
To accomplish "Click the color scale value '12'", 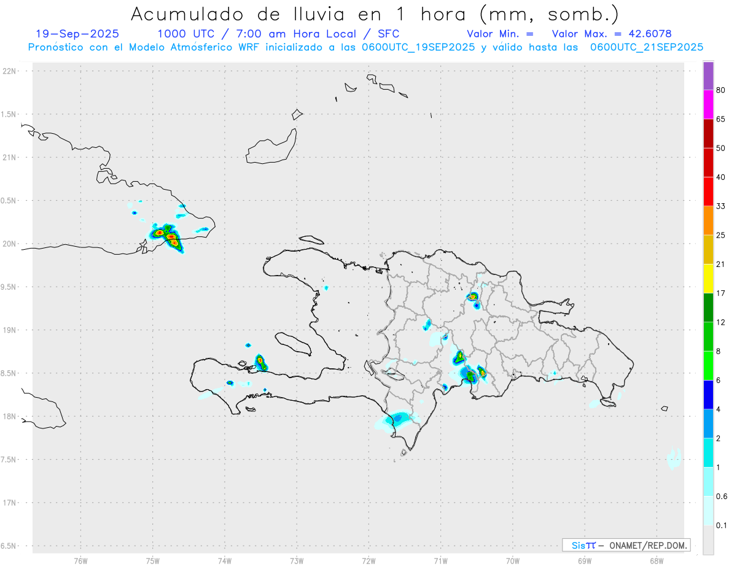I will 721,322.
